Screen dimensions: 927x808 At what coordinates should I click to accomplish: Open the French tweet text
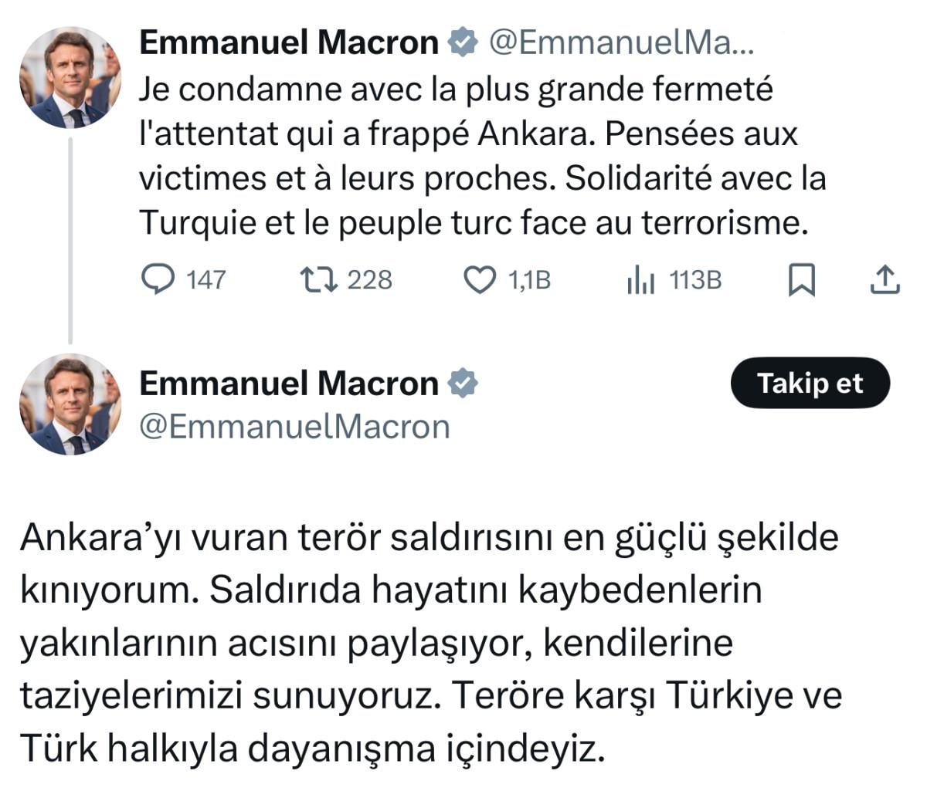(x=479, y=156)
